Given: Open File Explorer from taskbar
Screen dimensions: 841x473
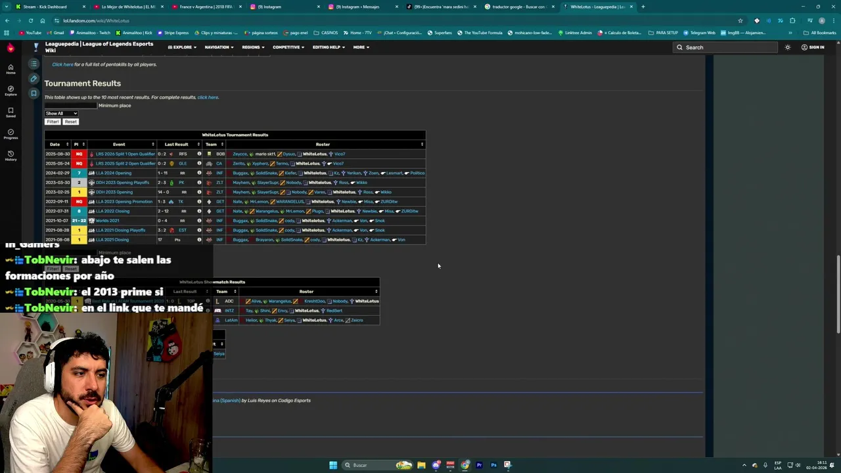Looking at the screenshot, I should (x=421, y=465).
